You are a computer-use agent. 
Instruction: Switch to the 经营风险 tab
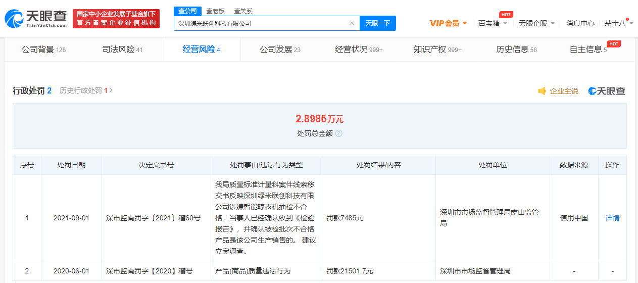pos(201,50)
